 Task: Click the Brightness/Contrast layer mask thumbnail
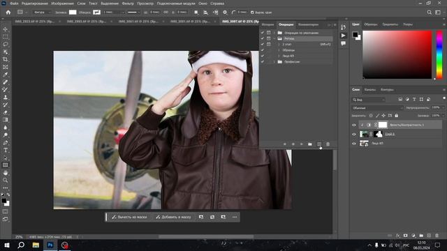[383, 125]
